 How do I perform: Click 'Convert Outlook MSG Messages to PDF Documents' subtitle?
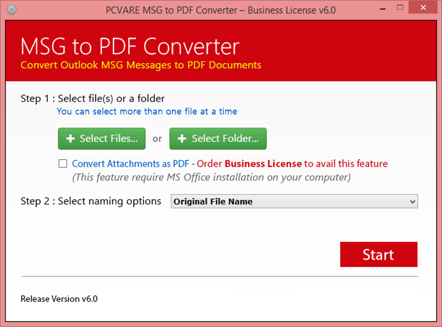(141, 65)
